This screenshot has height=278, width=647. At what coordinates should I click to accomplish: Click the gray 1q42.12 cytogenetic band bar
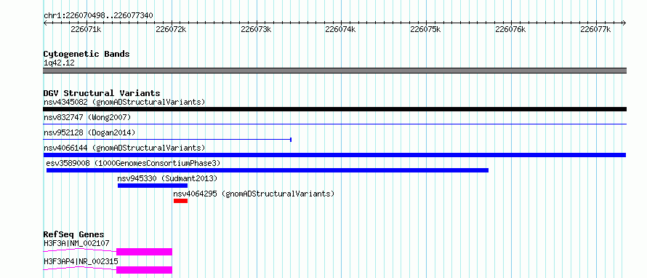pos(334,71)
